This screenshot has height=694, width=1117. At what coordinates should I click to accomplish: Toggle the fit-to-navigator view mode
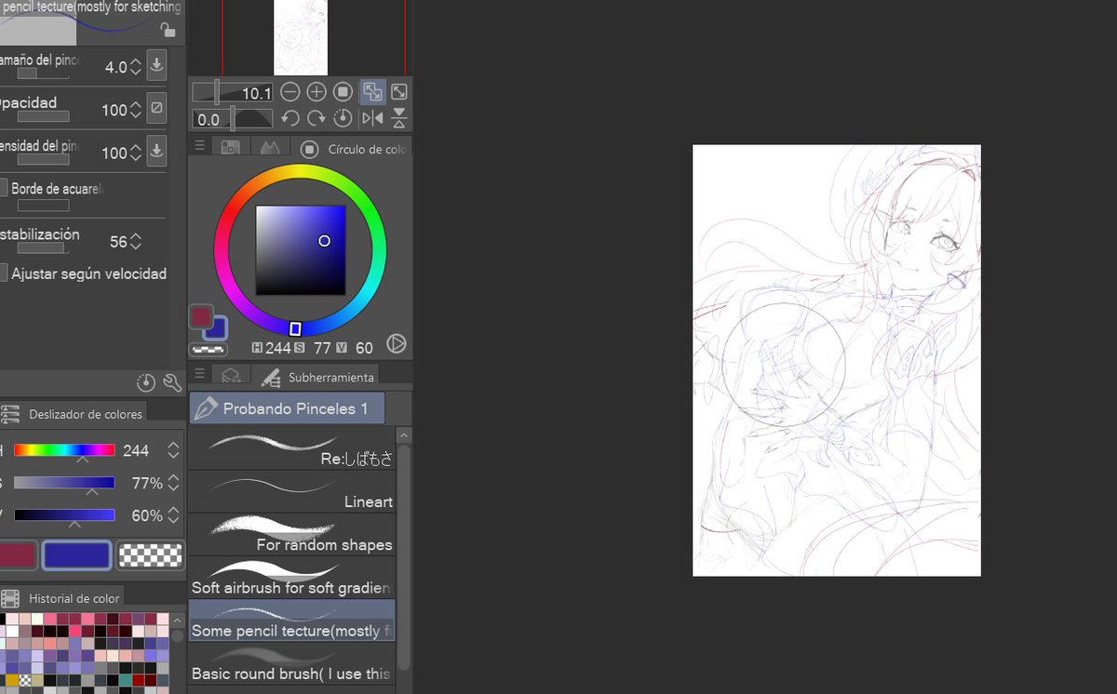(372, 91)
